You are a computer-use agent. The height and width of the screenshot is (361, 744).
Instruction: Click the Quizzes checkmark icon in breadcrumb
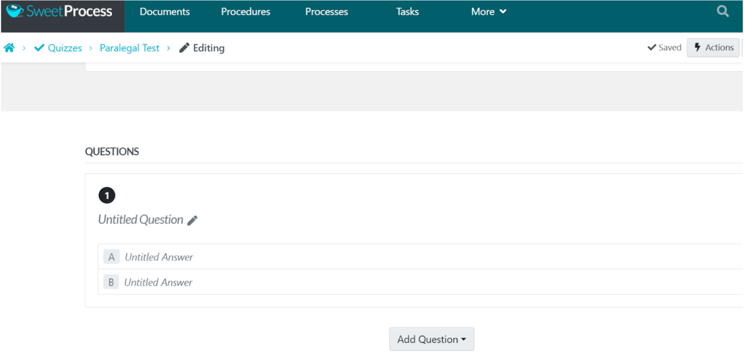tap(39, 48)
